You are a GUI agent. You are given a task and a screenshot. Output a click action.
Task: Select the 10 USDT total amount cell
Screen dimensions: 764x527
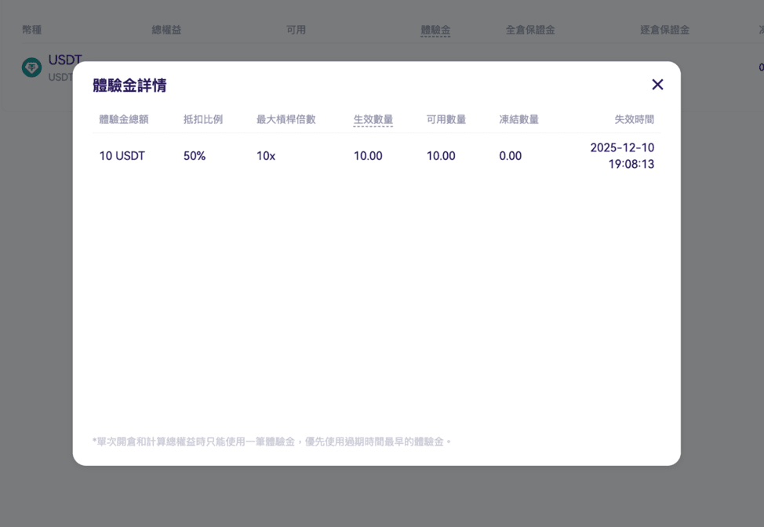(122, 156)
